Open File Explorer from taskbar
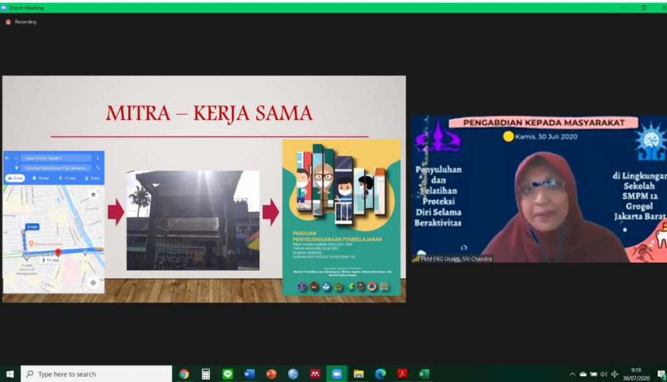The height and width of the screenshot is (382, 667). 358,374
